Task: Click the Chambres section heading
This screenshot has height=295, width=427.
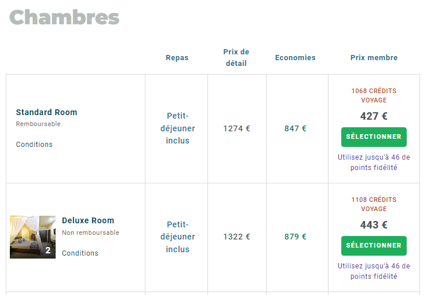Action: tap(64, 17)
